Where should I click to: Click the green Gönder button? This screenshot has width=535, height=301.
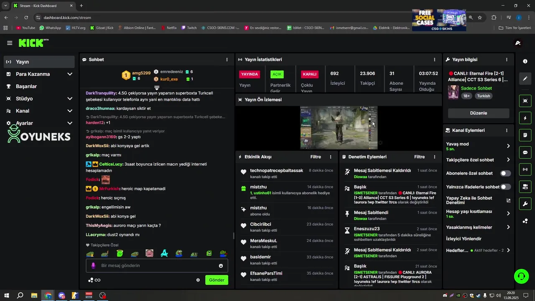coord(217,280)
